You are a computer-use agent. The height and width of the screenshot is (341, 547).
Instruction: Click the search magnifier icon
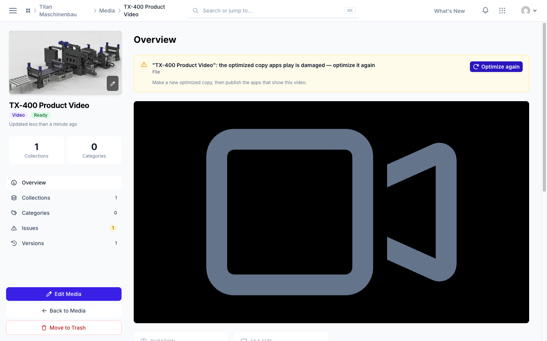(196, 11)
